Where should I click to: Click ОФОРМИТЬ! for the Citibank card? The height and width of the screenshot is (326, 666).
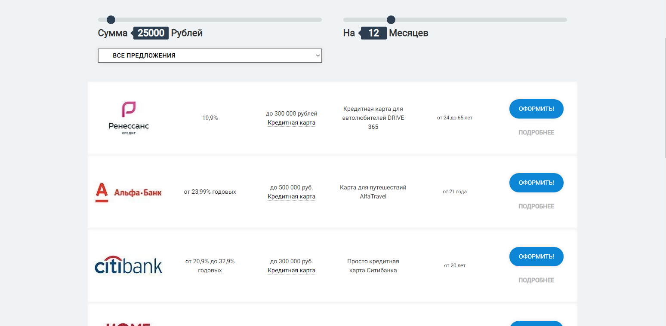click(x=536, y=257)
